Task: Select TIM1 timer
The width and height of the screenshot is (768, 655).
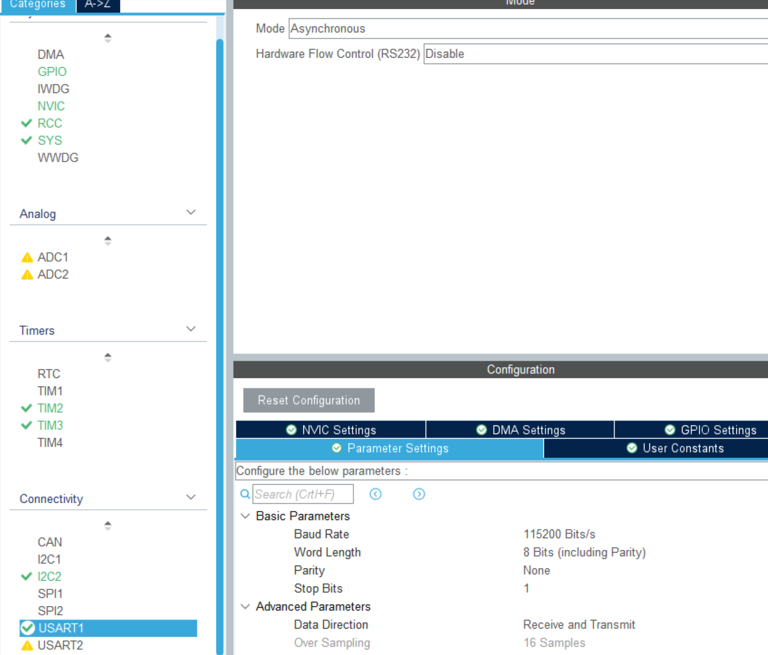Action: pyautogui.click(x=50, y=391)
